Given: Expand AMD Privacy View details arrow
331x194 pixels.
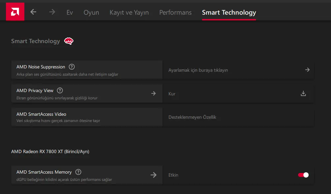Looking at the screenshot, I should click(x=153, y=93).
